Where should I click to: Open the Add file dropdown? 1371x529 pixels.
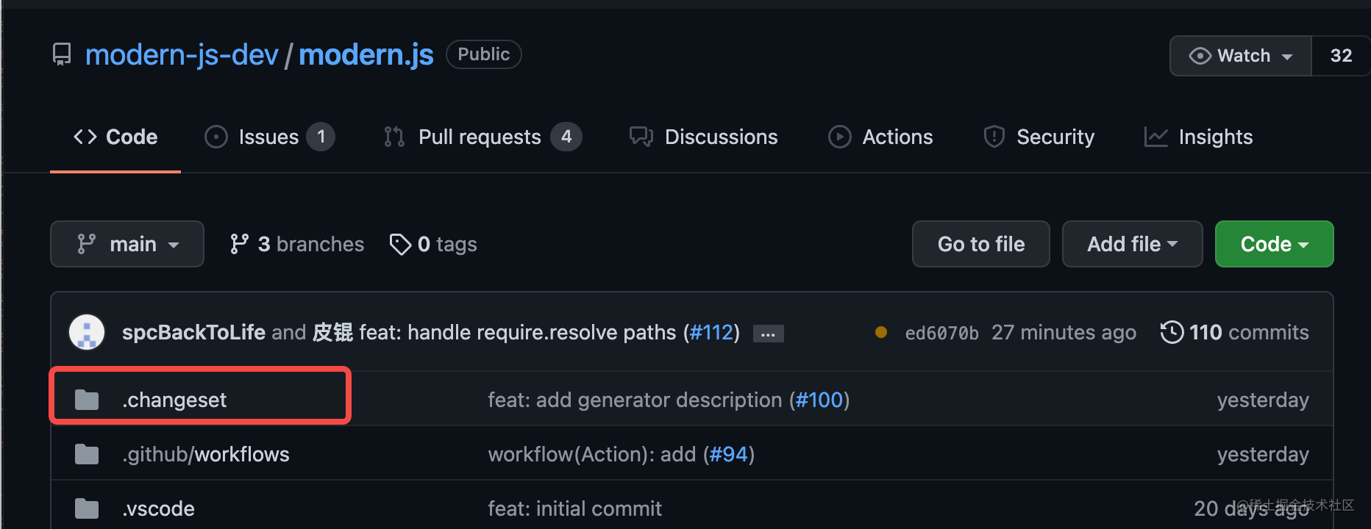coord(1132,244)
